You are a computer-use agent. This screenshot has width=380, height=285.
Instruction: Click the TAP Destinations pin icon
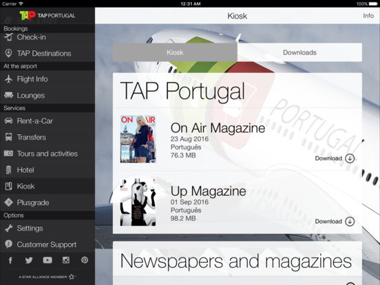coord(8,53)
